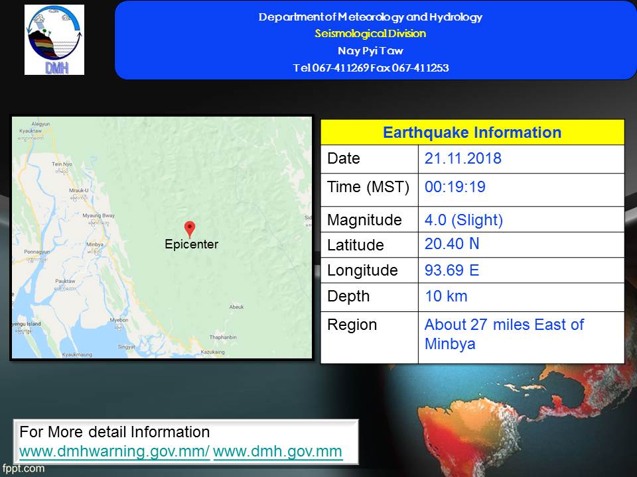Click the 'Abeuk' label on map
The image size is (637, 477).
[x=236, y=307]
